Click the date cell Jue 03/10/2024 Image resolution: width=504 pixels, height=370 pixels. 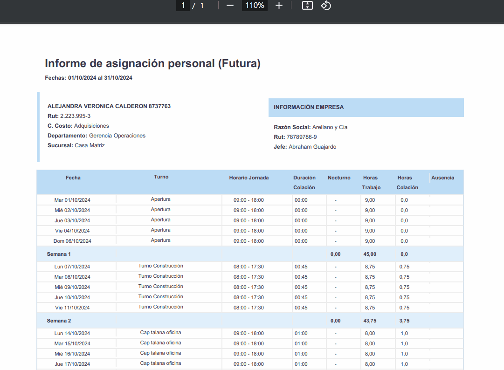click(72, 221)
